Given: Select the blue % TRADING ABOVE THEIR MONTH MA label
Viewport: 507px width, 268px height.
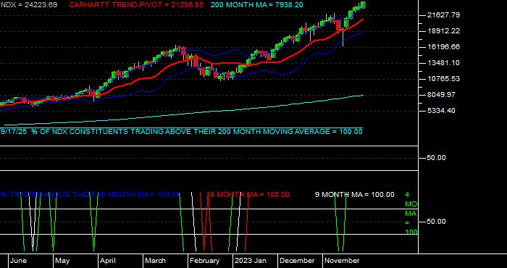Looking at the screenshot, I should tap(91, 195).
